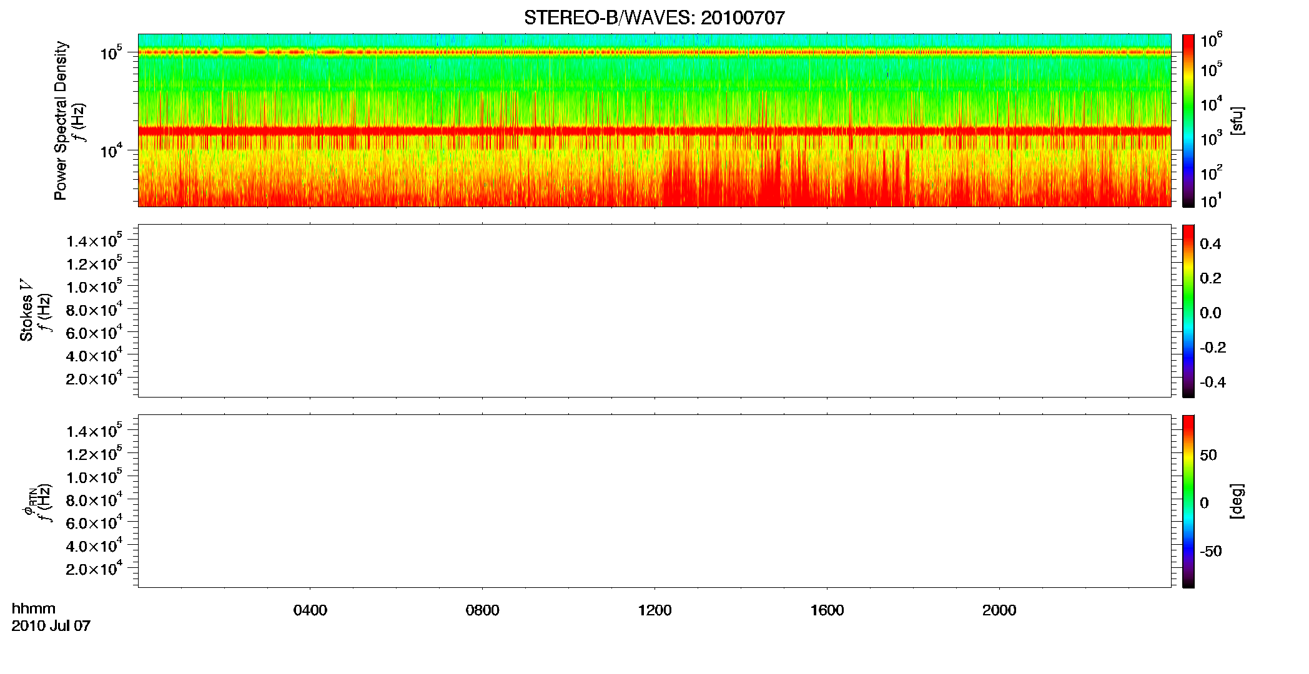This screenshot has width=1309, height=674.
Task: Click the 6.0×10^4 tick in Stokes V panel
Action: pos(94,332)
